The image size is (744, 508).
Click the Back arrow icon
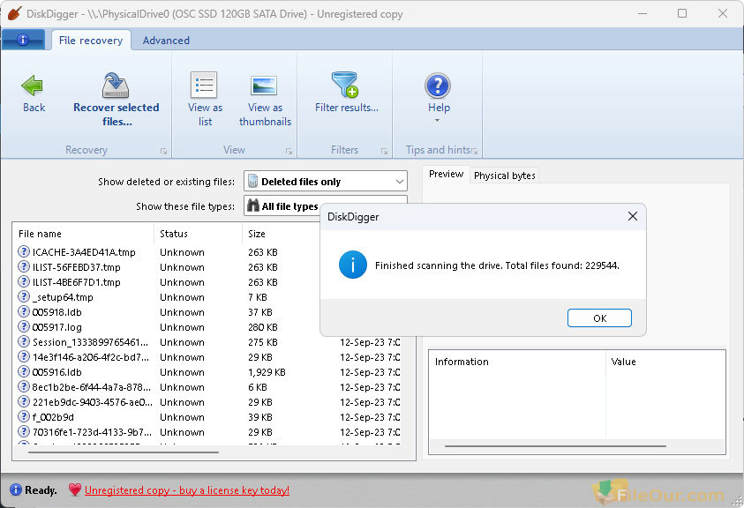click(33, 86)
